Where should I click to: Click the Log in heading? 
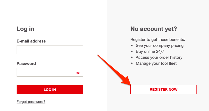[x=25, y=29]
